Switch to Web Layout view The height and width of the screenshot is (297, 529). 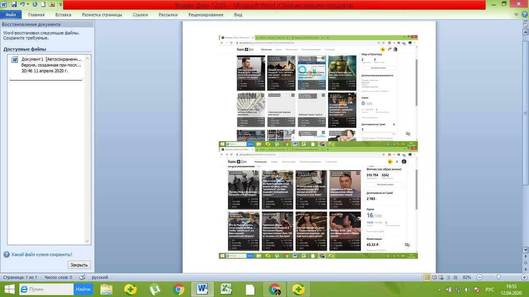[x=441, y=277]
